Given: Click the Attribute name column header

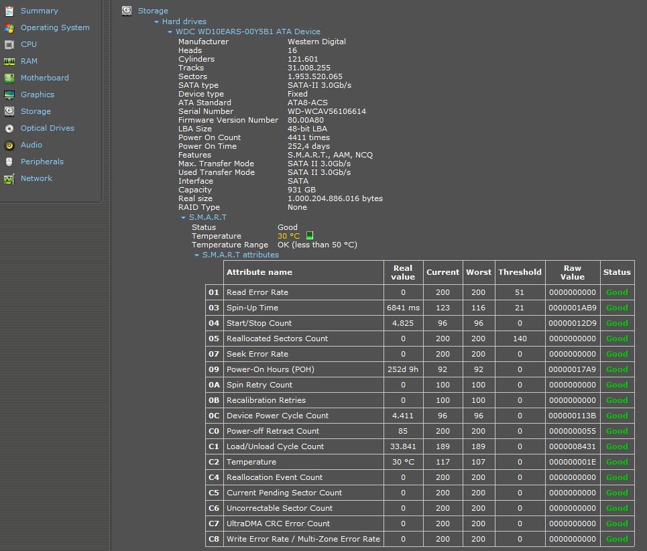Looking at the screenshot, I should (x=259, y=272).
